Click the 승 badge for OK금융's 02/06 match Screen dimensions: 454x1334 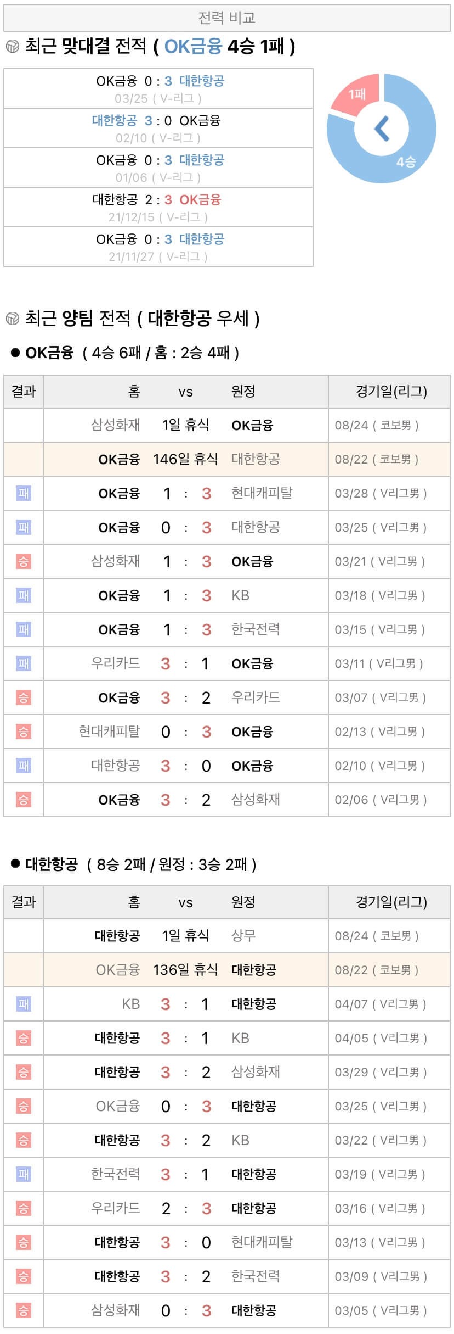pyautogui.click(x=24, y=800)
